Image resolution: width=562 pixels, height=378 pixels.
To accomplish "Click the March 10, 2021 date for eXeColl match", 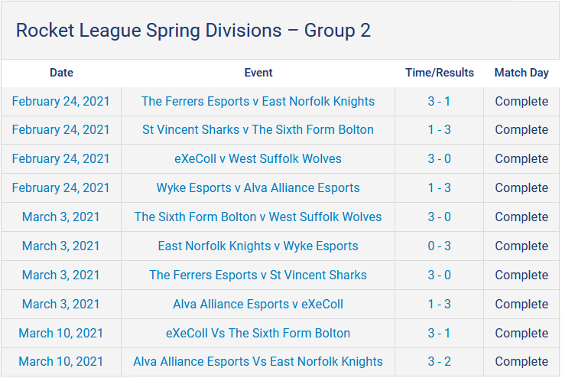I will tap(60, 333).
